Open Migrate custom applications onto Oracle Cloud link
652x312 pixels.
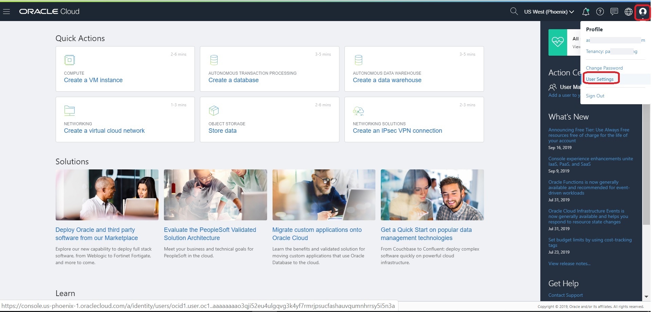[317, 234]
